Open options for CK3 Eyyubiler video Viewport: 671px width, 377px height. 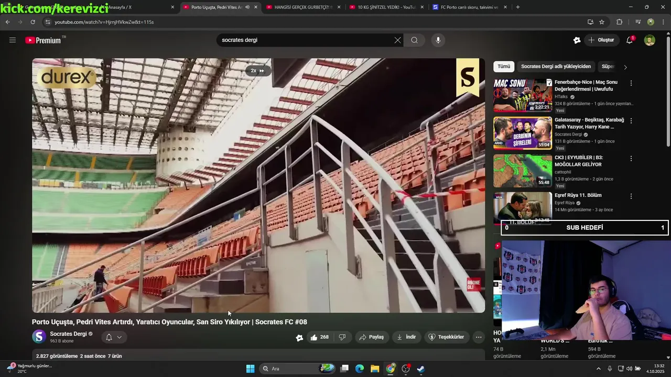point(631,159)
